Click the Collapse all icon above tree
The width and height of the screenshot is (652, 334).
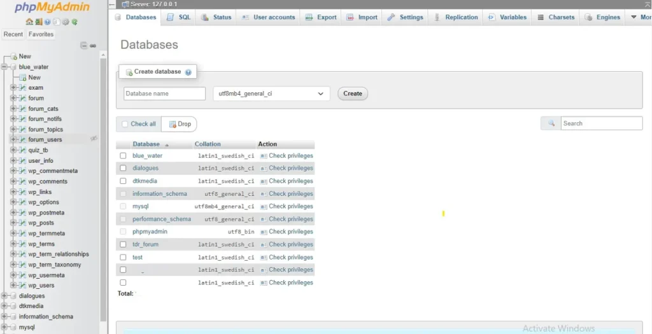[x=84, y=46]
